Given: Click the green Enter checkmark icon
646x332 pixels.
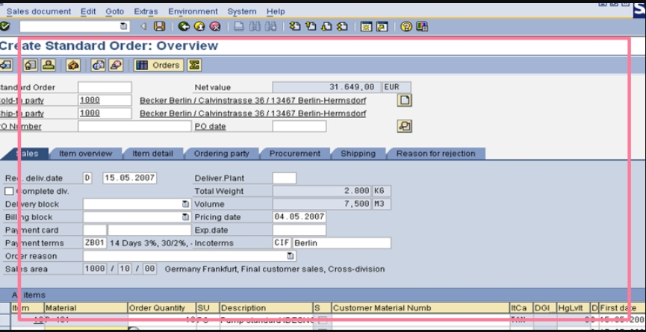Looking at the screenshot, I should (4, 26).
